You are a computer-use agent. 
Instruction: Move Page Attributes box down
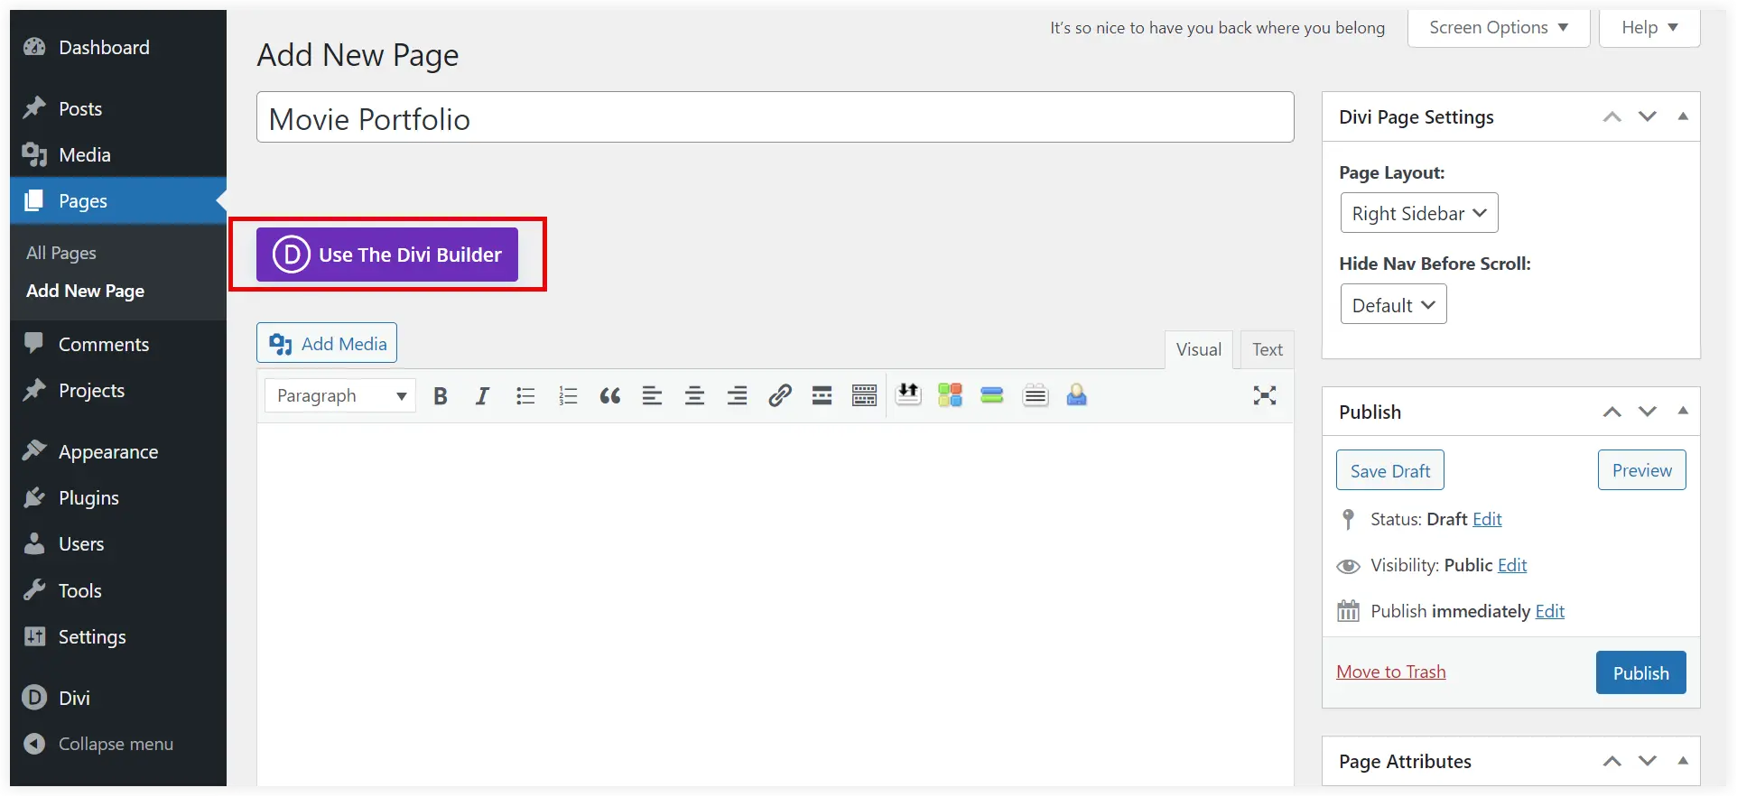click(x=1648, y=762)
